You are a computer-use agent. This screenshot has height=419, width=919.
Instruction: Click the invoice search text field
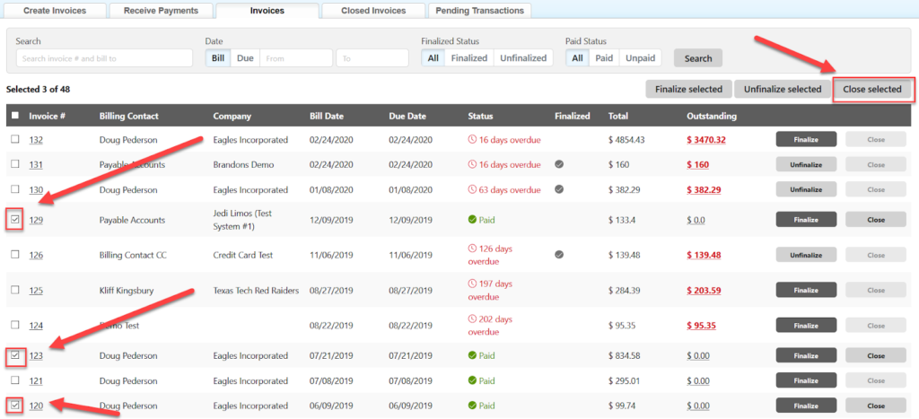pyautogui.click(x=104, y=58)
